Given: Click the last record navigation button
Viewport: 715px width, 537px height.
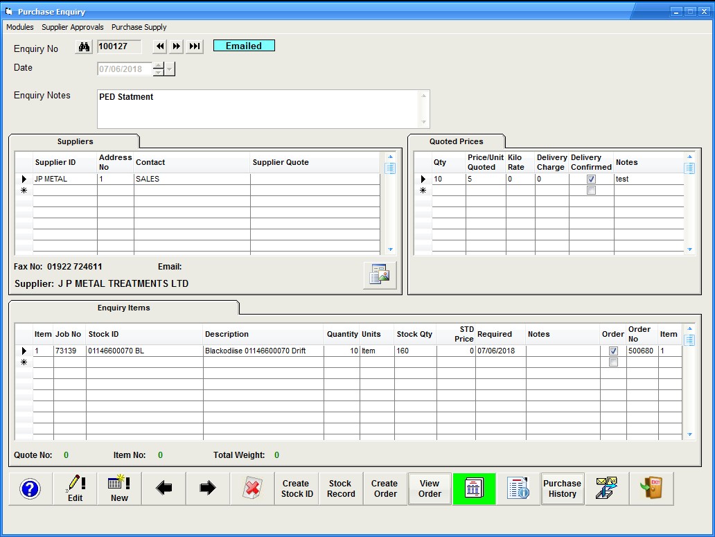Looking at the screenshot, I should pyautogui.click(x=195, y=46).
